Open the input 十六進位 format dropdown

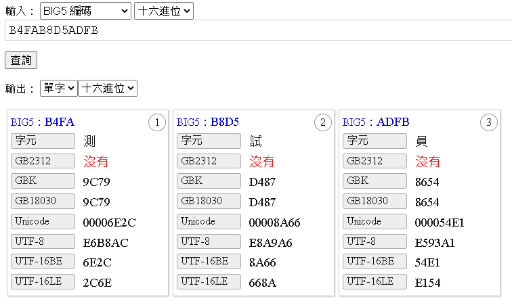[164, 11]
